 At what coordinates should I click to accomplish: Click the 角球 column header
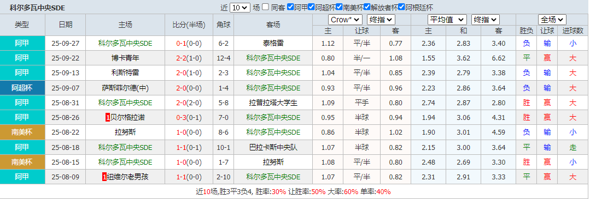tap(224, 25)
